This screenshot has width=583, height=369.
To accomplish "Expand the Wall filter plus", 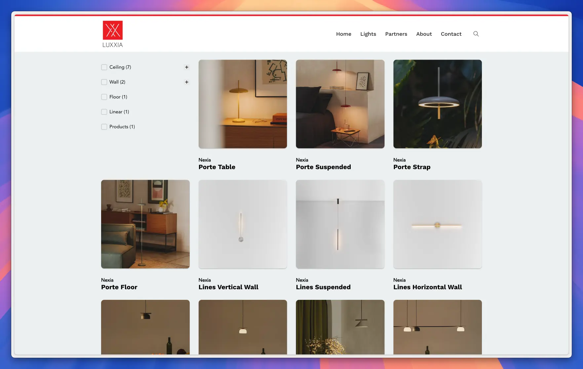I will tap(187, 82).
